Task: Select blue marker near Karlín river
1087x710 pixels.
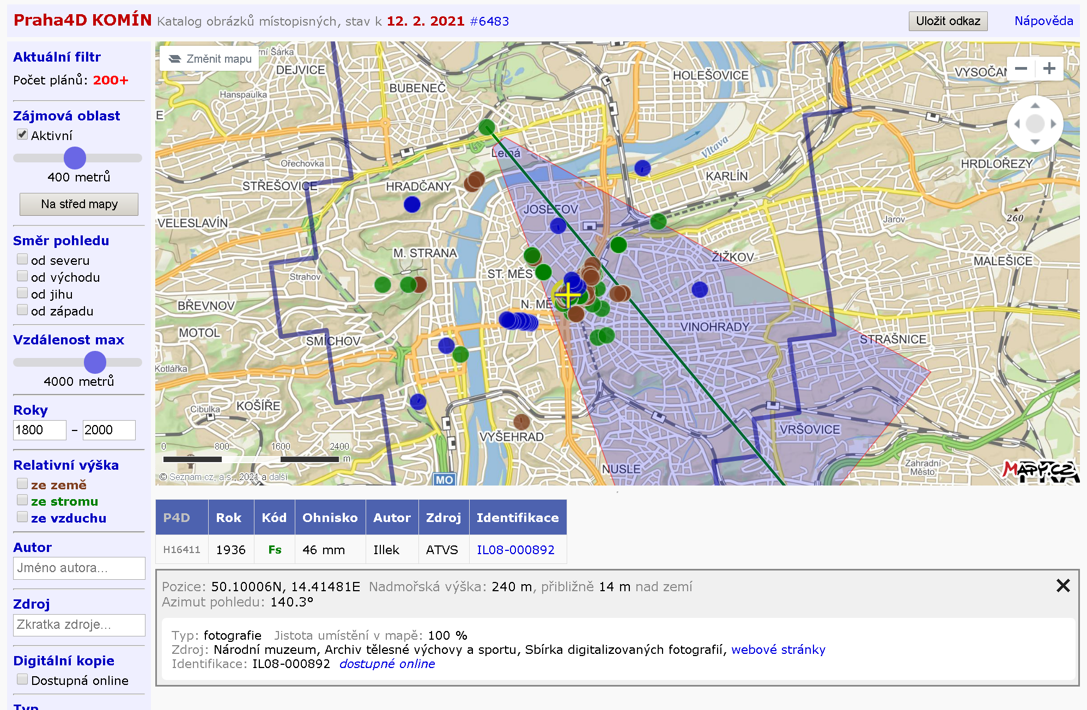Action: point(642,168)
